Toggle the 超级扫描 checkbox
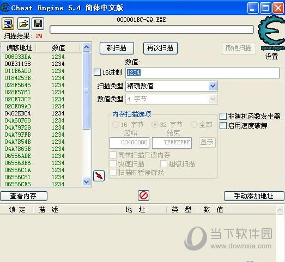The image size is (285, 262). (x=163, y=164)
